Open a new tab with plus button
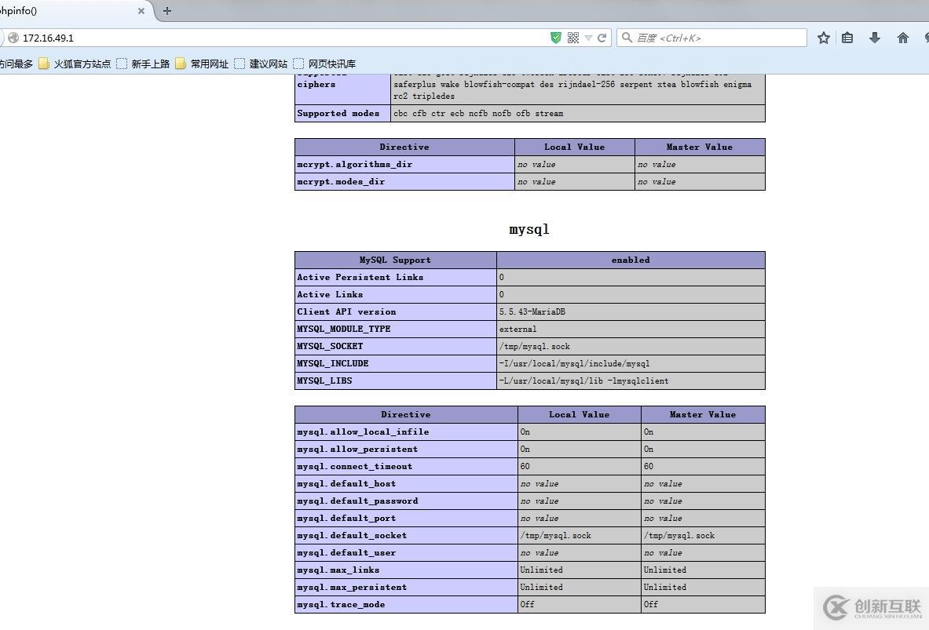This screenshot has width=929, height=630. (x=166, y=11)
